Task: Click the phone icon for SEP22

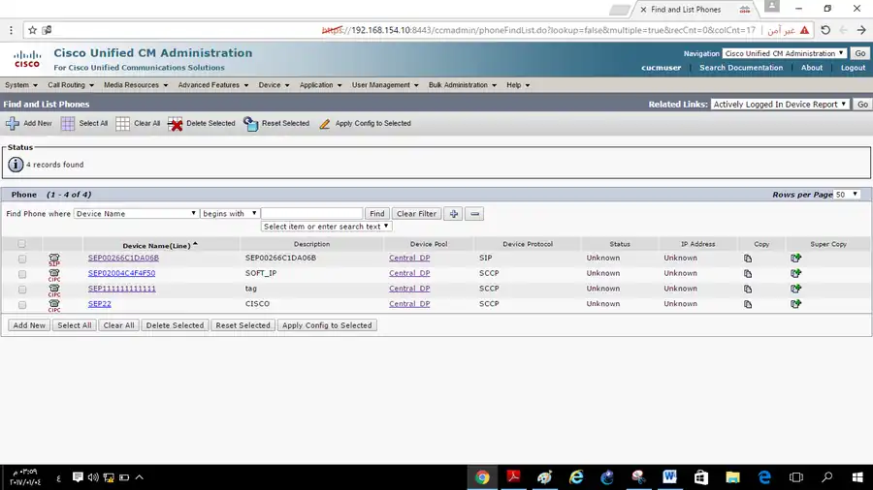Action: pyautogui.click(x=54, y=305)
